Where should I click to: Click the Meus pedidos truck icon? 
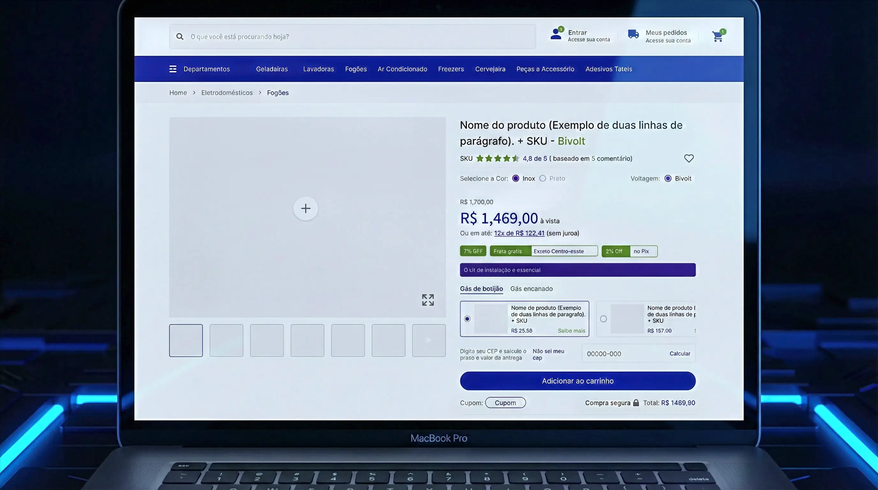coord(633,34)
